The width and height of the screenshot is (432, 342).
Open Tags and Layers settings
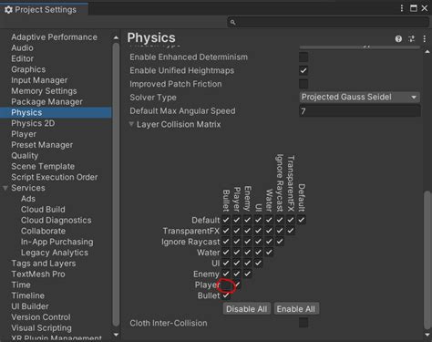pyautogui.click(x=44, y=264)
